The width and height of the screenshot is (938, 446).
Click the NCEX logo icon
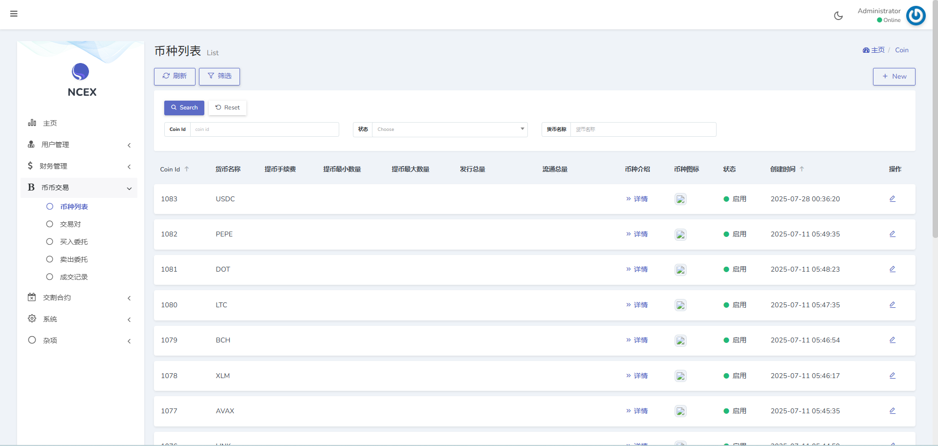pos(81,72)
